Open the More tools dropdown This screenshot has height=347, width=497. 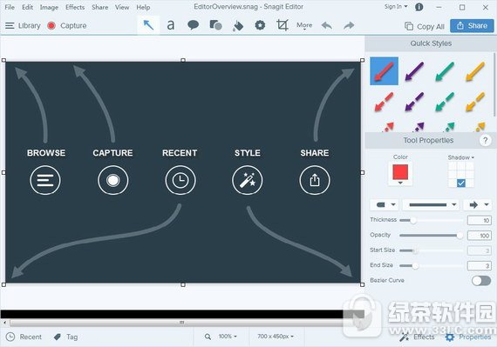tap(304, 25)
